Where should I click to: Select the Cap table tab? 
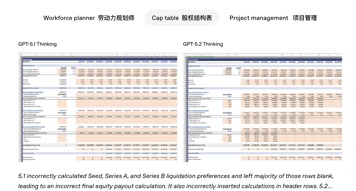(182, 18)
